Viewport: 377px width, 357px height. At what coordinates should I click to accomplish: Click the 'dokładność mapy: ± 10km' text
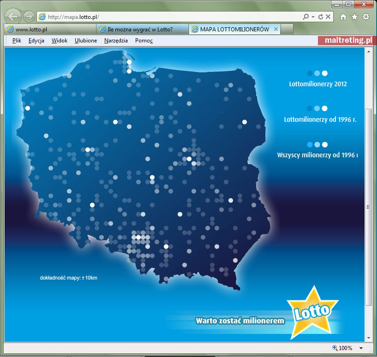pos(68,278)
